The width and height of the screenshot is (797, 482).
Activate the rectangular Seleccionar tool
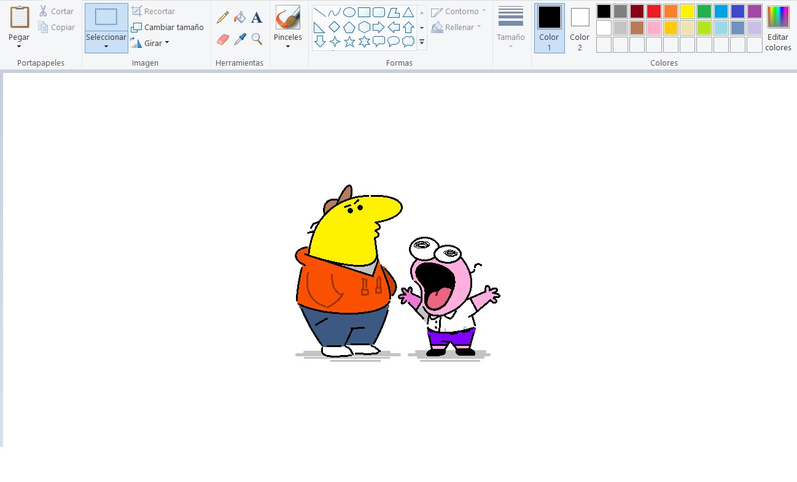pos(106,17)
